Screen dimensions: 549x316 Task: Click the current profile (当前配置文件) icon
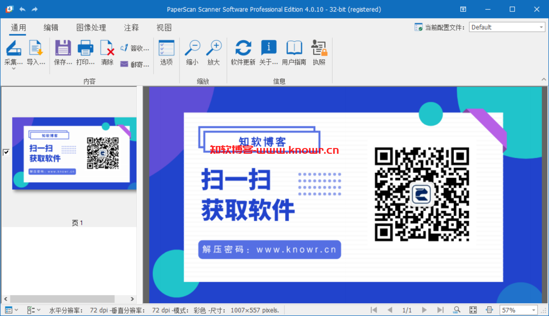coord(418,27)
